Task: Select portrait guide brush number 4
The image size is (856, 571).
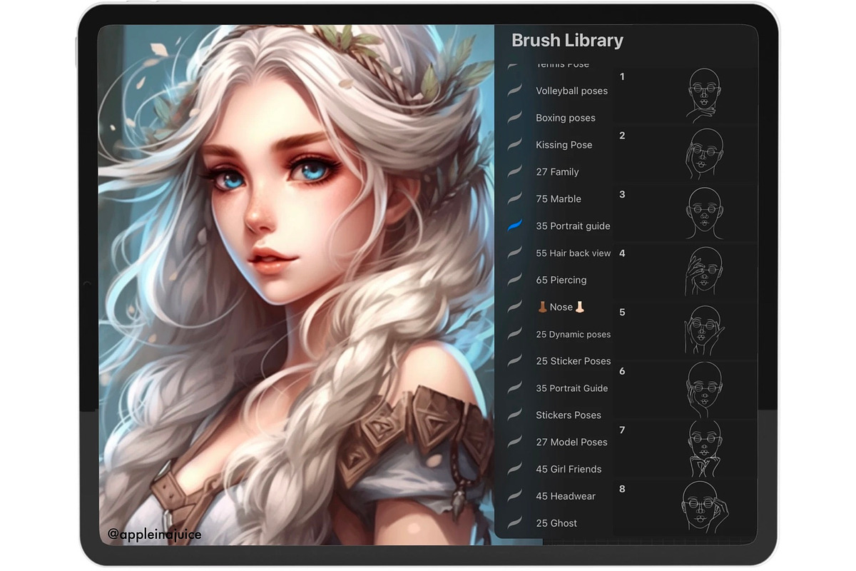Action: (685, 271)
